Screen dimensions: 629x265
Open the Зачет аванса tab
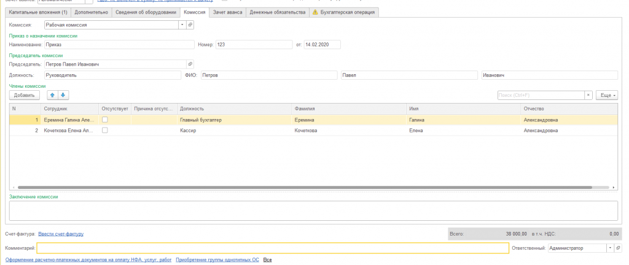227,12
